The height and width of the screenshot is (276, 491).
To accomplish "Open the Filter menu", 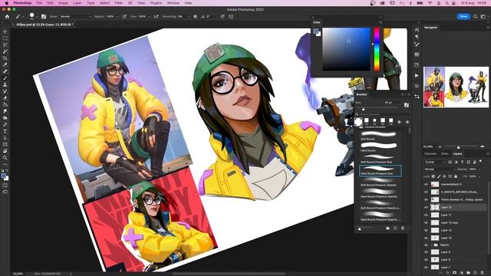I will [118, 3].
